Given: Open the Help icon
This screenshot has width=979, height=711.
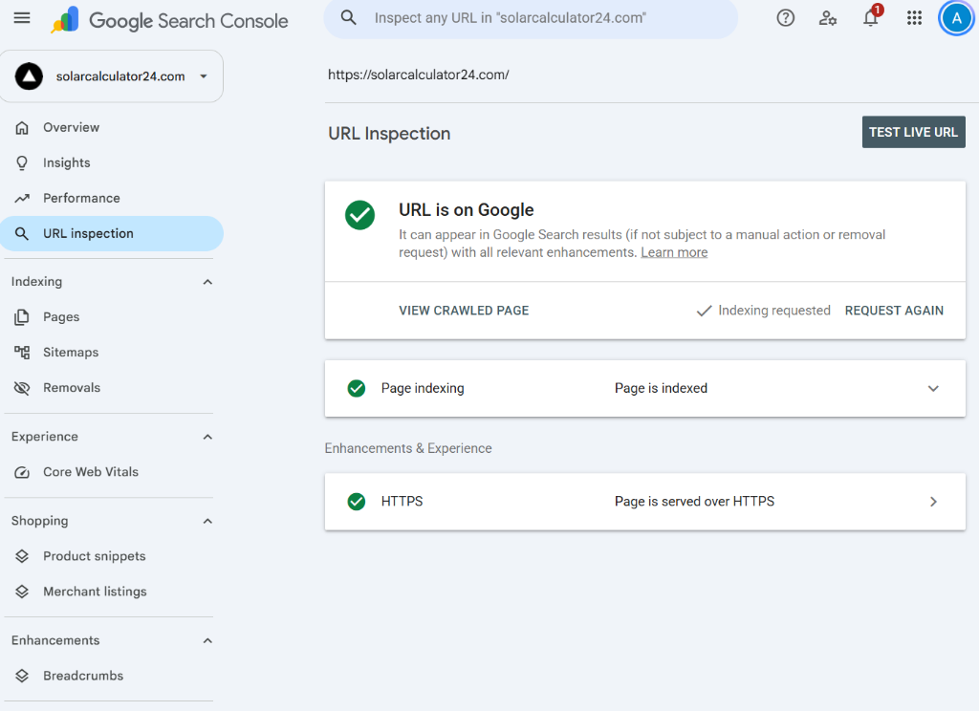Looking at the screenshot, I should point(786,18).
